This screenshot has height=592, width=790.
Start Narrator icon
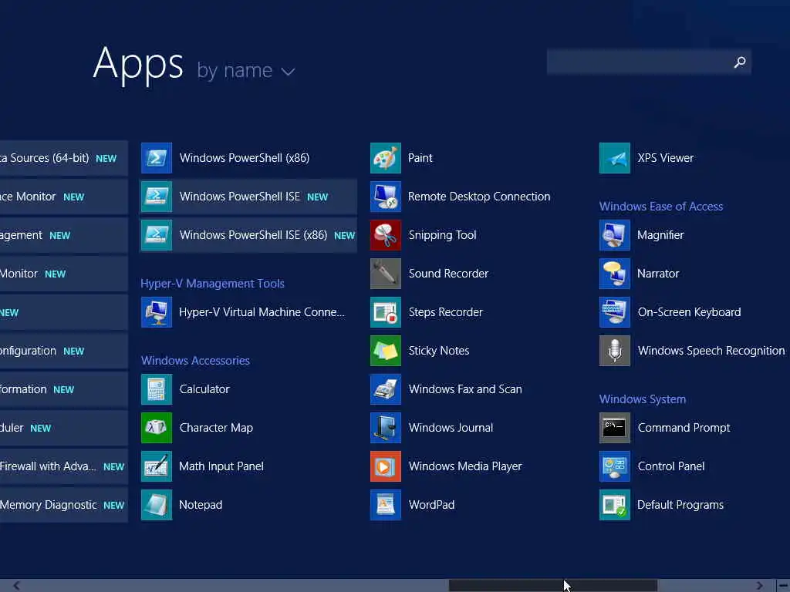(x=615, y=274)
